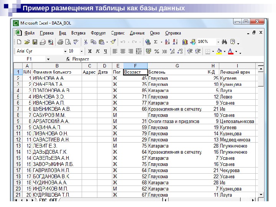Open the Find binoculars tool
276x207 pixels.
(x=224, y=42)
